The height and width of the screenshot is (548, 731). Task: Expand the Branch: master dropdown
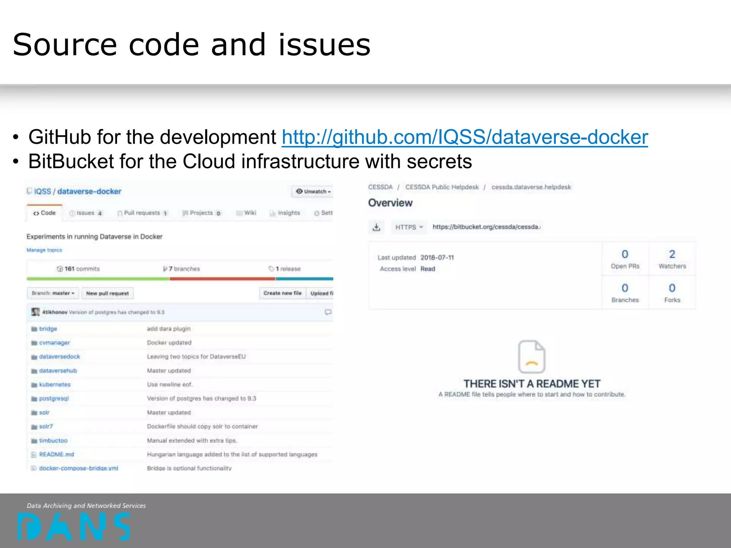53,293
